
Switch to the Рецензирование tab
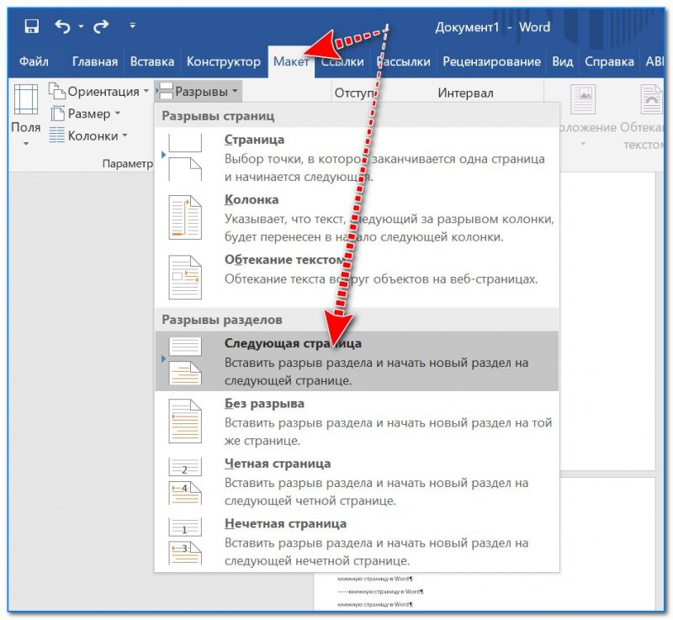491,61
